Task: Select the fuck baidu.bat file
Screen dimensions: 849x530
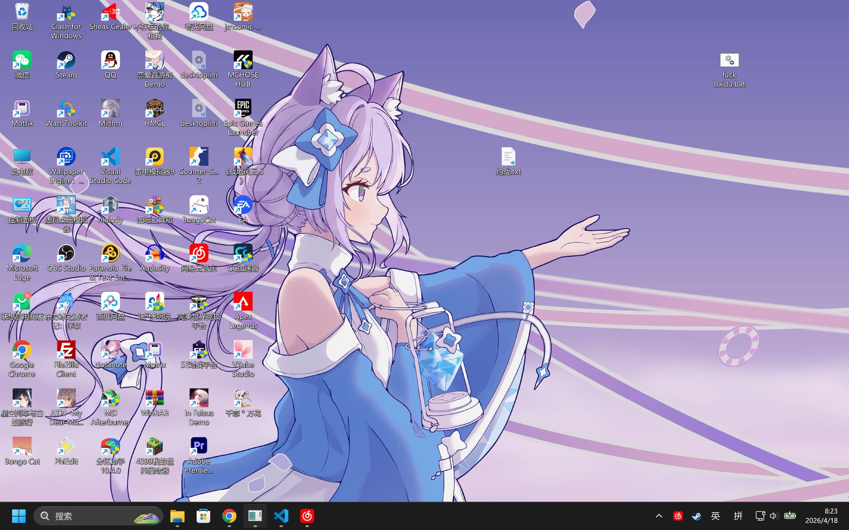Action: point(729,69)
